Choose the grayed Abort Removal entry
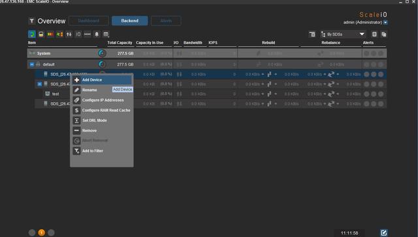The width and height of the screenshot is (418, 237). [102, 141]
